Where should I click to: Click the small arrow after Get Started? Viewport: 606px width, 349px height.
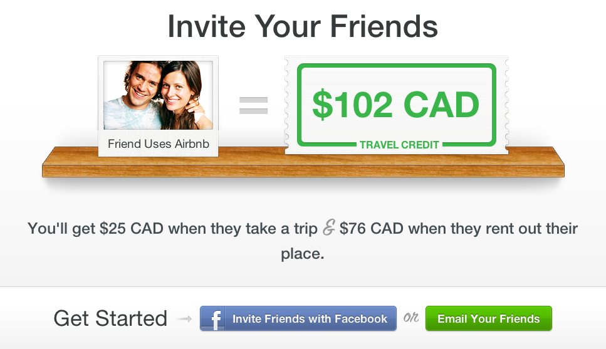184,320
